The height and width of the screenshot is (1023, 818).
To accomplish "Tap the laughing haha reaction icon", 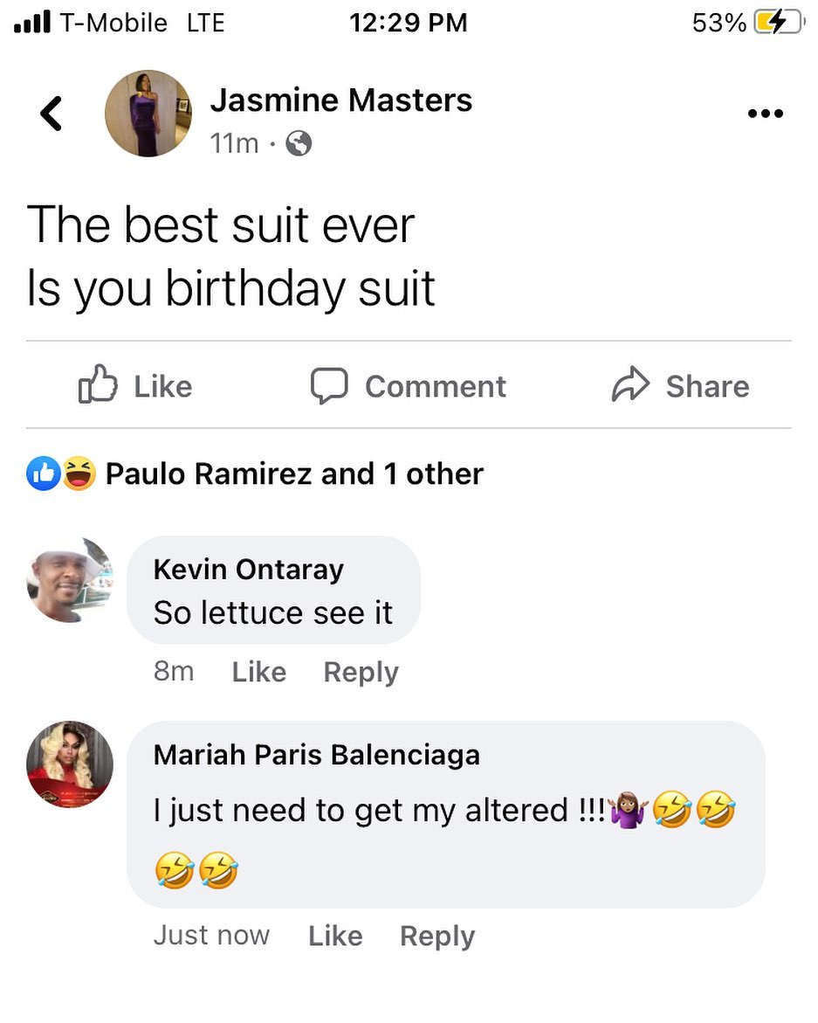I will click(x=79, y=473).
